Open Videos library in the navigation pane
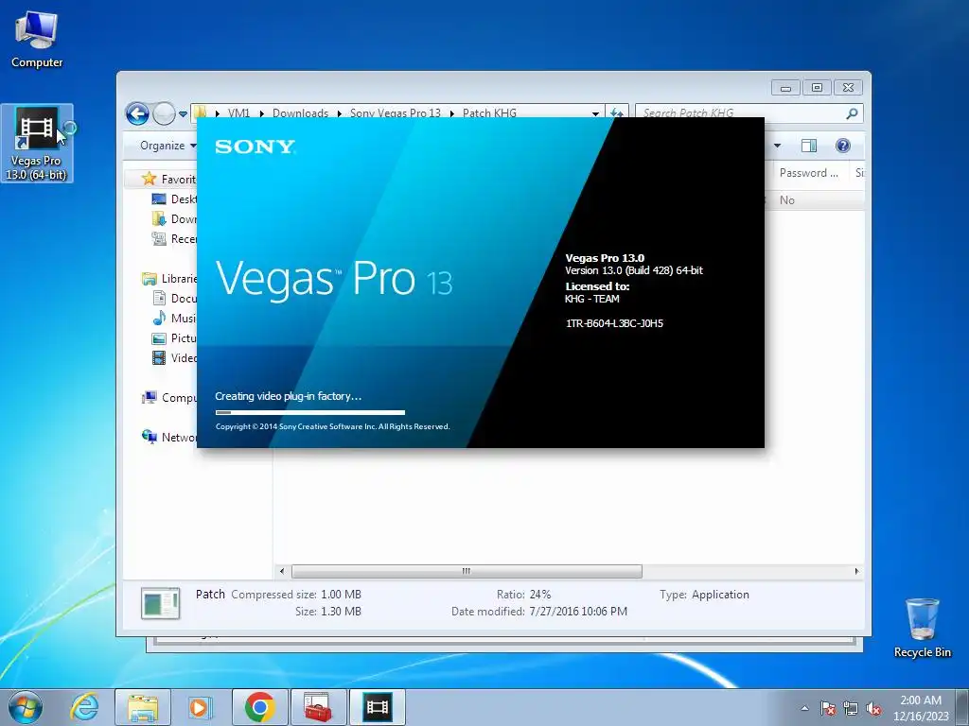The height and width of the screenshot is (726, 969). [174, 357]
